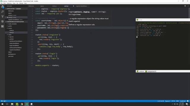
Task: Click the CRLF line ending status entry
Action: pyautogui.click(x=178, y=101)
